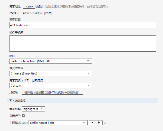Click the lczmx blog address text

[29, 6]
